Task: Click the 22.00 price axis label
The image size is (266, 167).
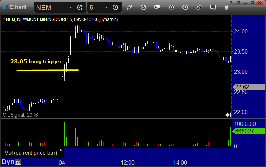Action: coord(241,112)
